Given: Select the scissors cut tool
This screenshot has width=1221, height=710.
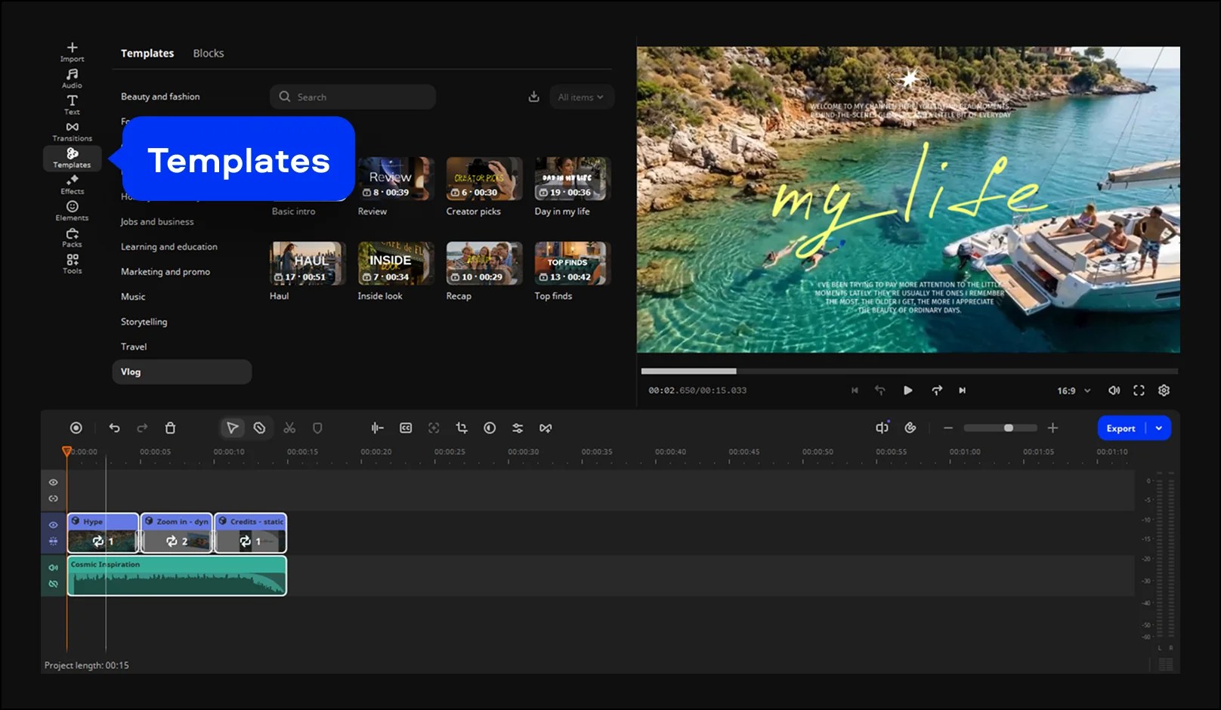Looking at the screenshot, I should [x=289, y=428].
